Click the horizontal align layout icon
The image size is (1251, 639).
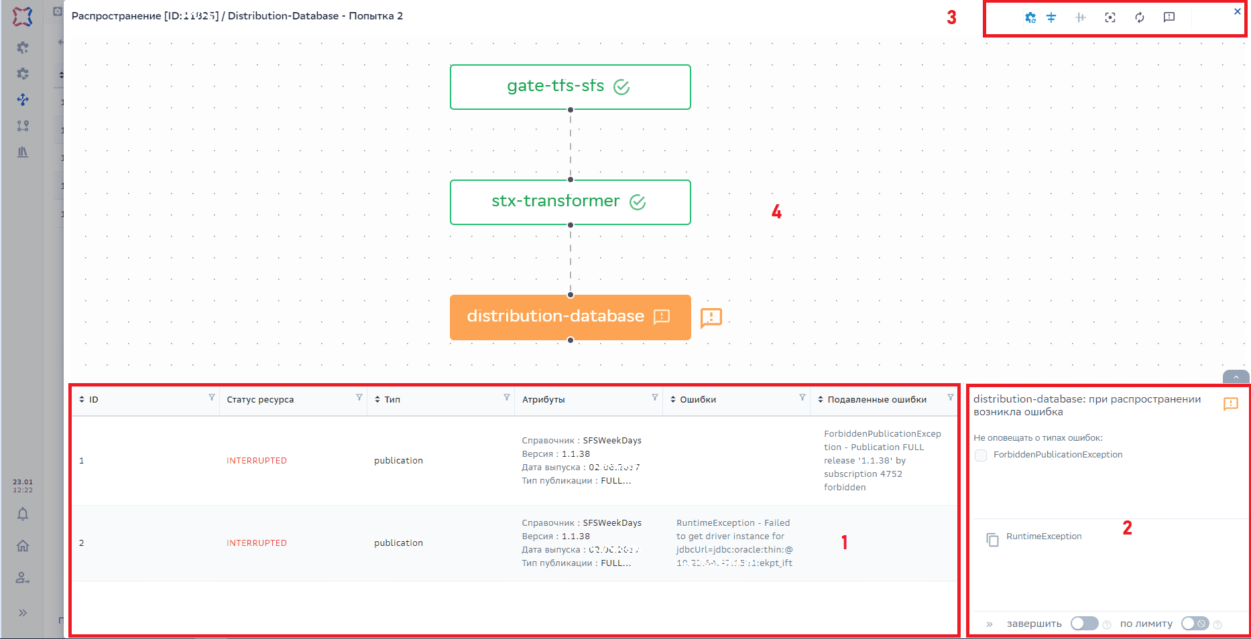[x=1051, y=17]
